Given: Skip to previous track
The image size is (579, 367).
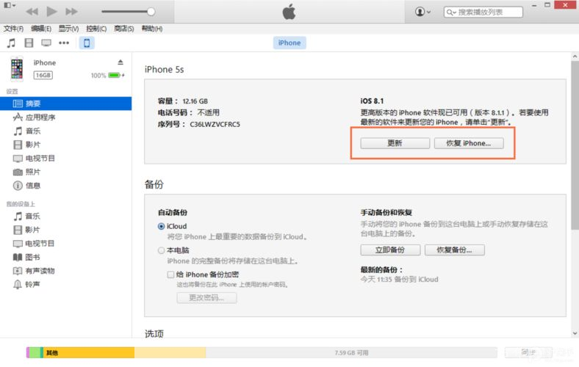Looking at the screenshot, I should point(32,12).
